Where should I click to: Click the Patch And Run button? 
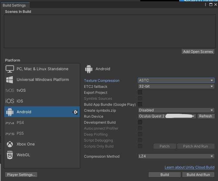click(195, 146)
